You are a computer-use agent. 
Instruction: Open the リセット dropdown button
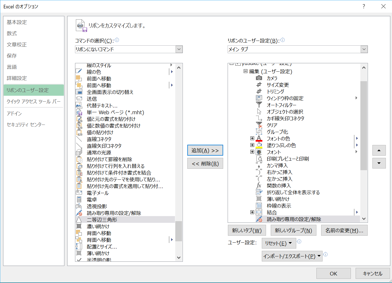tap(279, 243)
